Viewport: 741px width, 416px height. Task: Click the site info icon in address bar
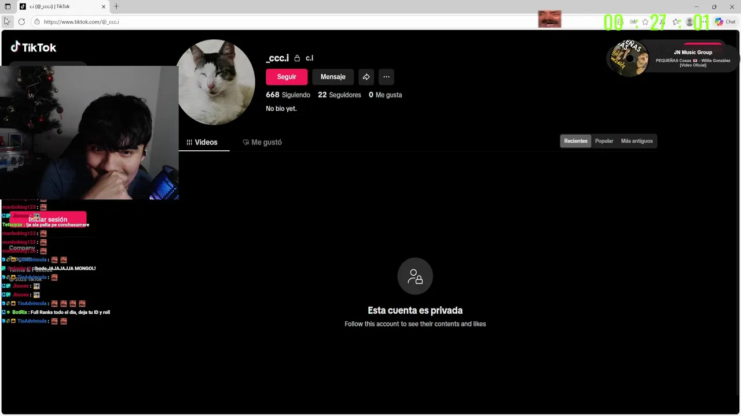[36, 22]
